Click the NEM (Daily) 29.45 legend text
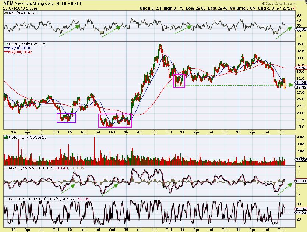 tap(27, 44)
